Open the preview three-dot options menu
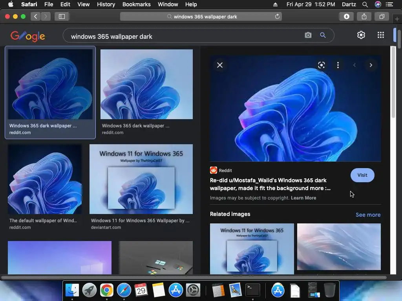Screen dimensions: 402x301 pos(338,65)
